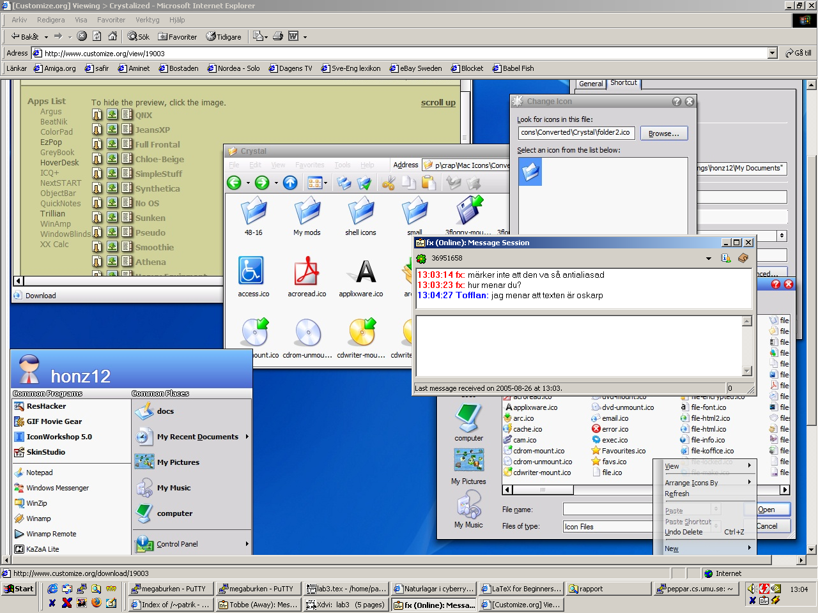Click My Music in the file dialog sidebar

pos(468,510)
